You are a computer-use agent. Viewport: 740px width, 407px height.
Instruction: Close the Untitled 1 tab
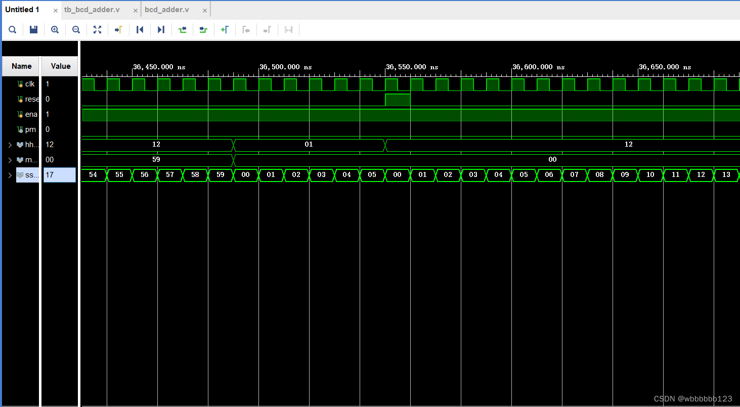(x=56, y=10)
